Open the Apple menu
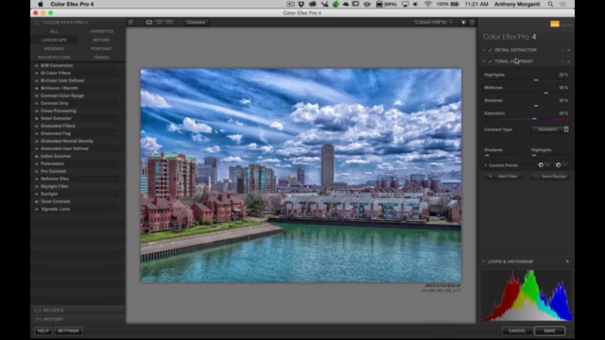 click(40, 4)
